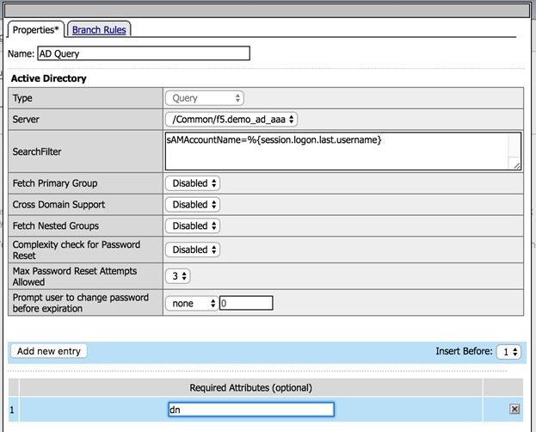Change the Cross Domain Support dropdown
Viewport: 536px width, 432px height.
[x=193, y=205]
